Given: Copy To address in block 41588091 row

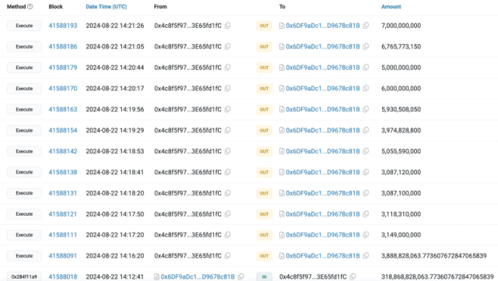Looking at the screenshot, I should click(366, 256).
